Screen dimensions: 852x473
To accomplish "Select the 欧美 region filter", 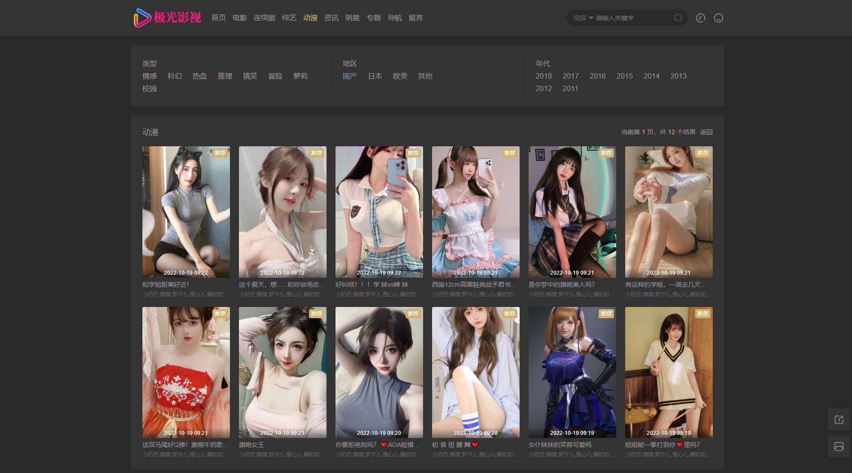I will coord(400,76).
